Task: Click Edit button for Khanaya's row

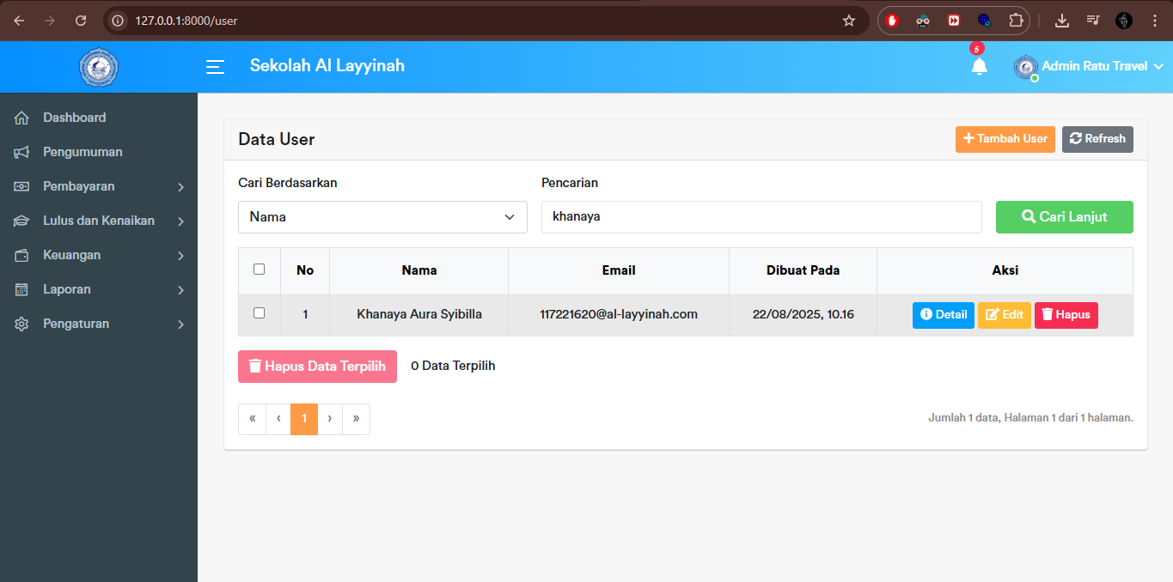Action: (1004, 315)
